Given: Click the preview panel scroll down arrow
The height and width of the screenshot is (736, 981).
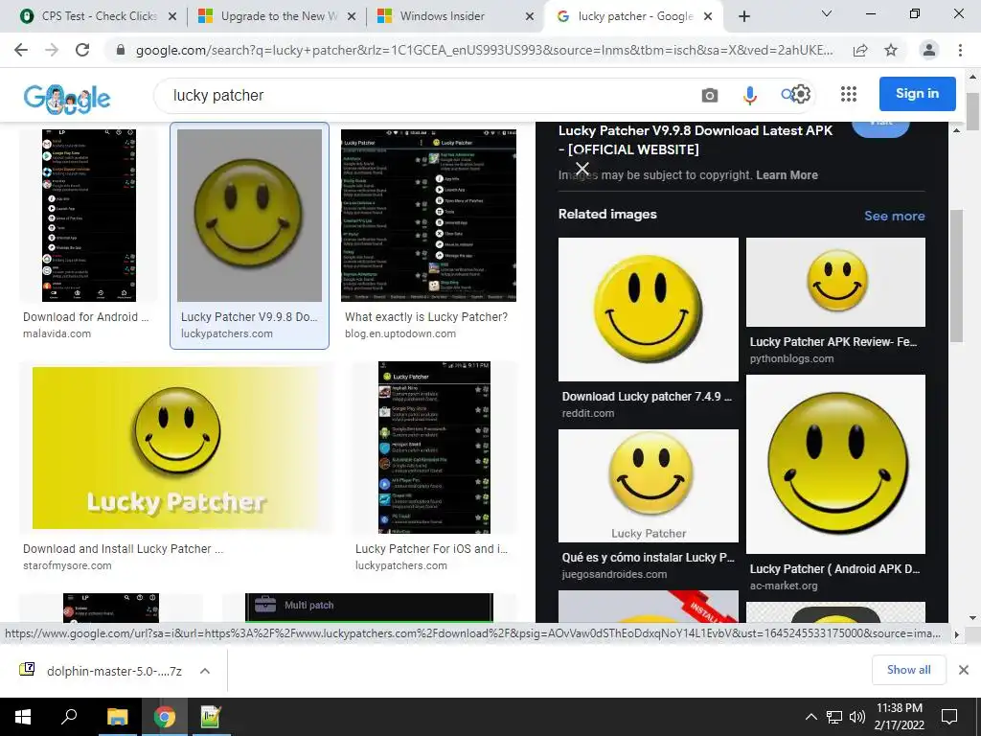Looking at the screenshot, I should [x=955, y=617].
